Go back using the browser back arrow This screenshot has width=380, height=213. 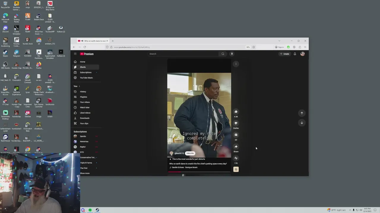74,47
